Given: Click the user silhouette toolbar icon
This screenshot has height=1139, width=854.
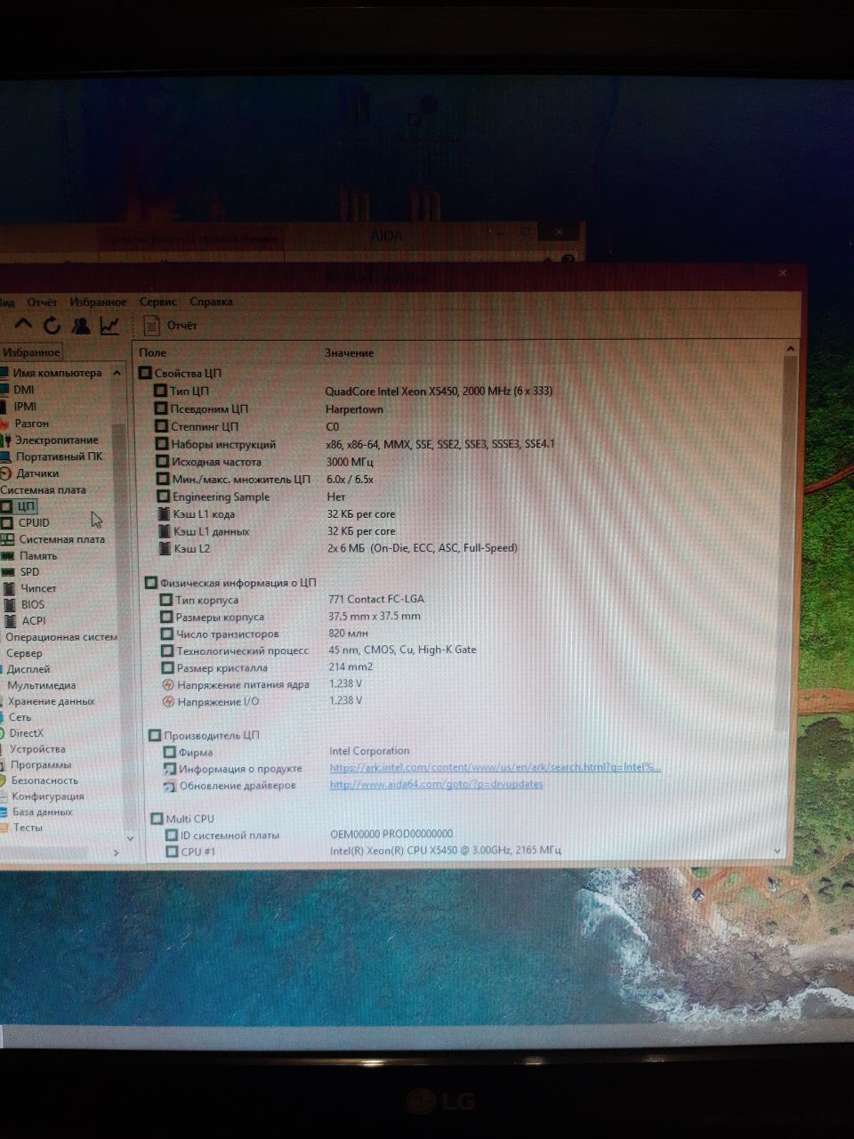Looking at the screenshot, I should pos(81,326).
